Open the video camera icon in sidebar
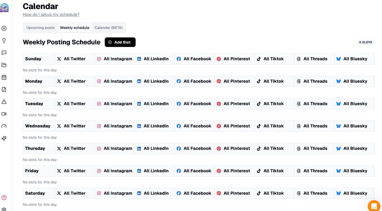This screenshot has width=382, height=211. pos(4,114)
